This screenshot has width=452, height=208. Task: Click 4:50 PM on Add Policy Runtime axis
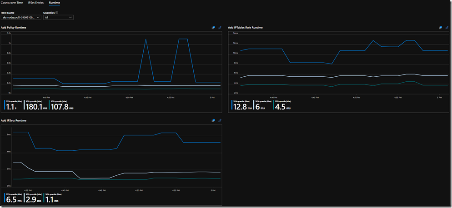tap(129, 98)
